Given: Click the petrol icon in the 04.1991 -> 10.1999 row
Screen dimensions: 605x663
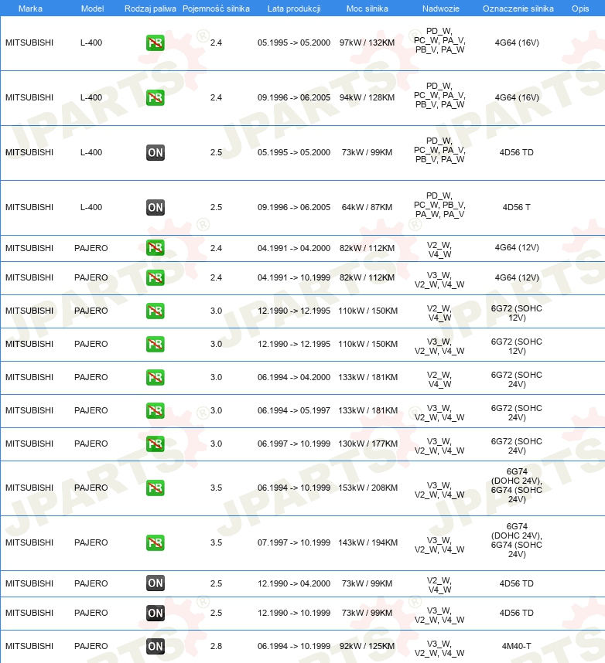Looking at the screenshot, I should pyautogui.click(x=155, y=278).
